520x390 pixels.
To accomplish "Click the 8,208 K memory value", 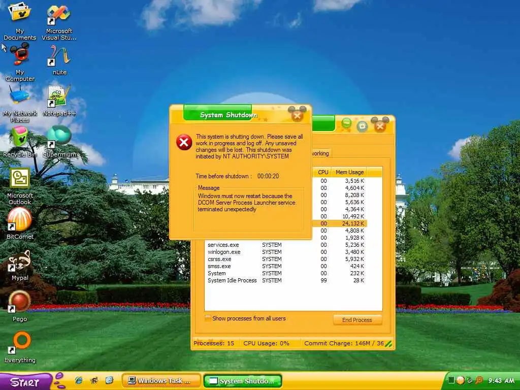I will point(354,195).
